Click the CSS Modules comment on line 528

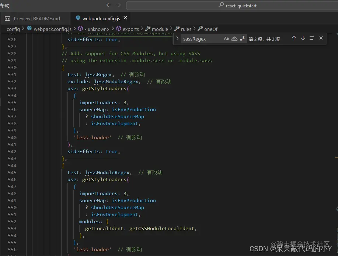point(131,54)
